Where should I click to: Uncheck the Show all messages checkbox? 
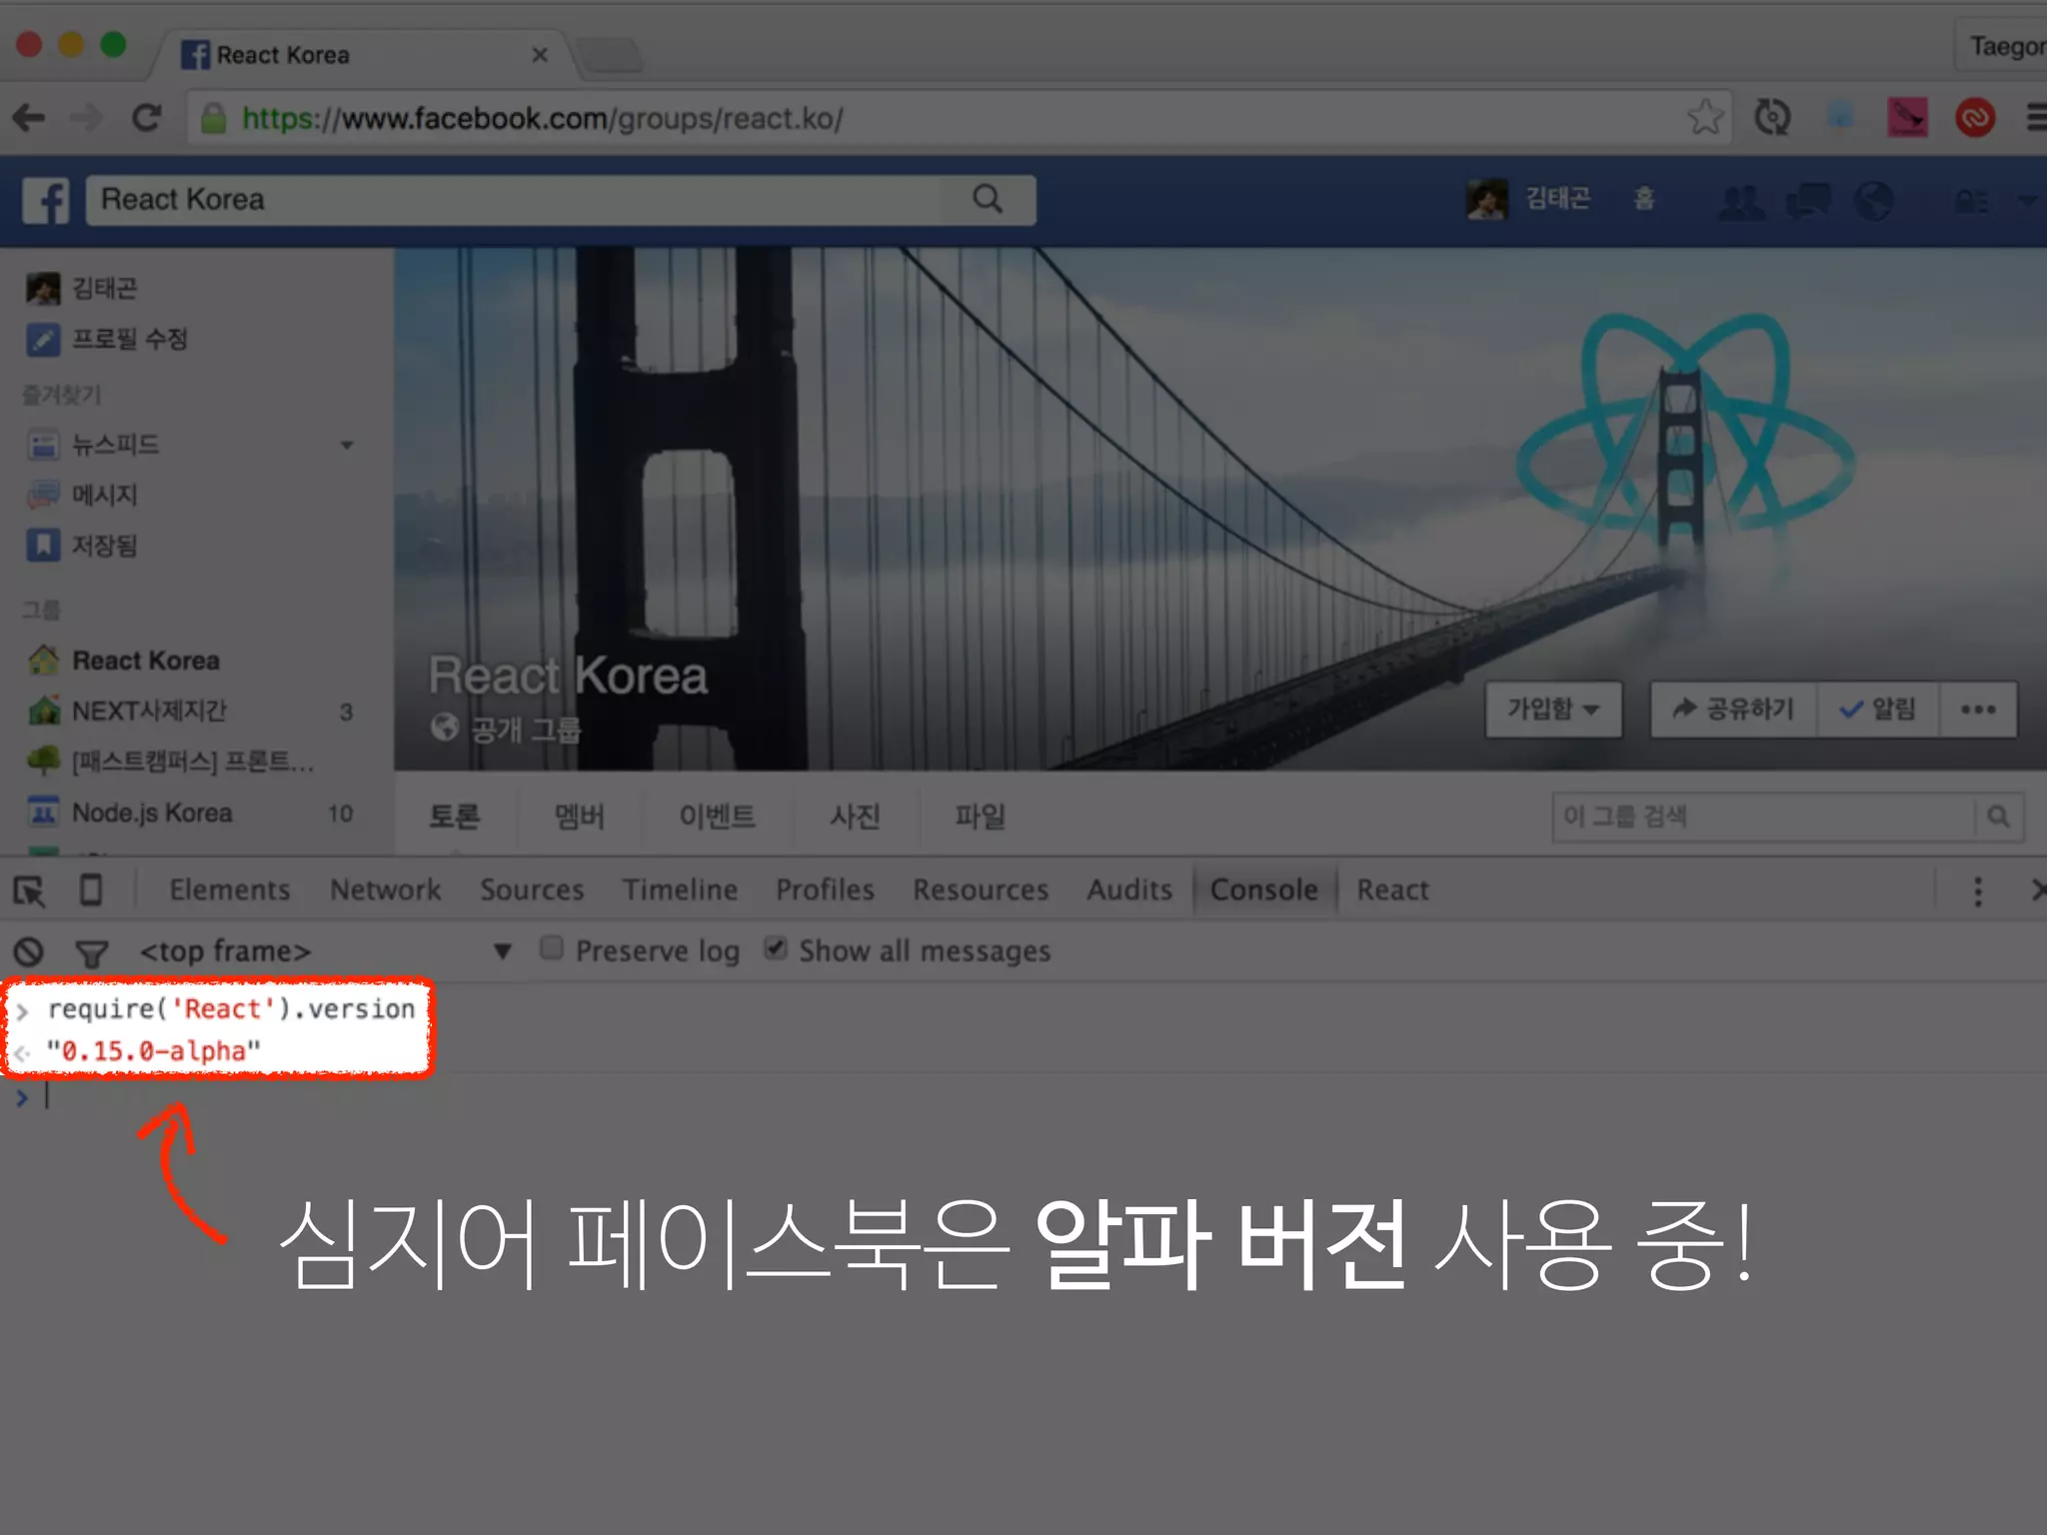point(776,947)
